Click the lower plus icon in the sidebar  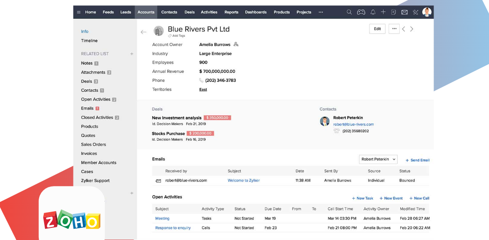[132, 193]
